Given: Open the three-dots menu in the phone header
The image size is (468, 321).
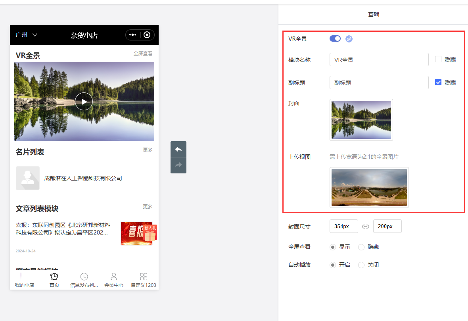Looking at the screenshot, I should pyautogui.click(x=132, y=35).
